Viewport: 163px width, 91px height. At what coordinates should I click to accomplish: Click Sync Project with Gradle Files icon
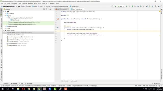click(x=147, y=6)
